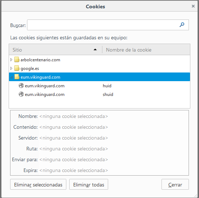Select the shuid cookie row
This screenshot has height=198, width=199.
99,94
